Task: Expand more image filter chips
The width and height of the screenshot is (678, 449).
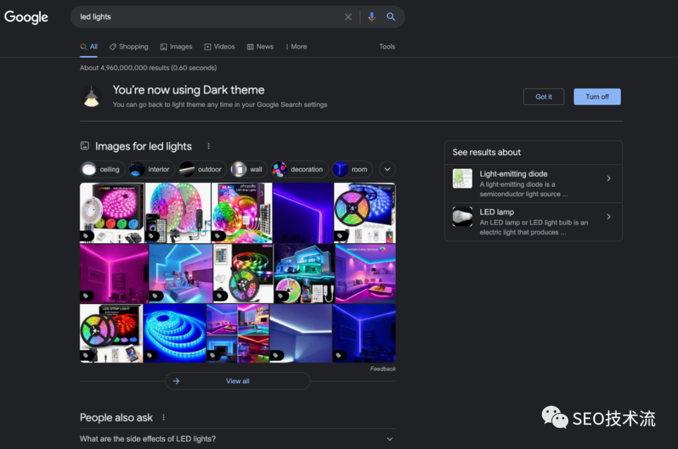Action: tap(387, 169)
